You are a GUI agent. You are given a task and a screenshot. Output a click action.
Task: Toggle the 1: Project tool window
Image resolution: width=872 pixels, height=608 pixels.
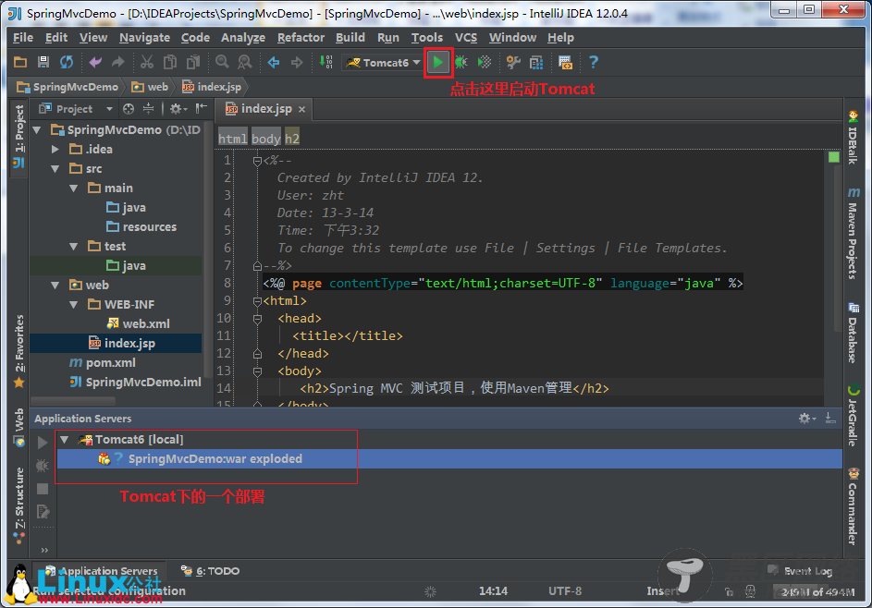pos(18,136)
